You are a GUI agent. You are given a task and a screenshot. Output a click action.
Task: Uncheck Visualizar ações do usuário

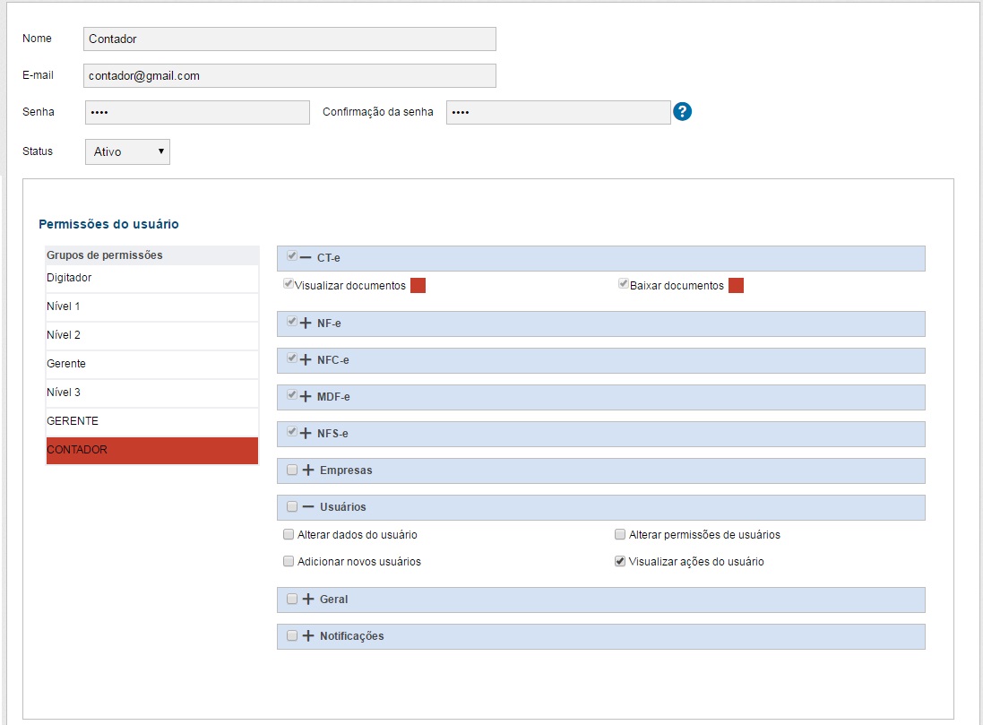[620, 562]
